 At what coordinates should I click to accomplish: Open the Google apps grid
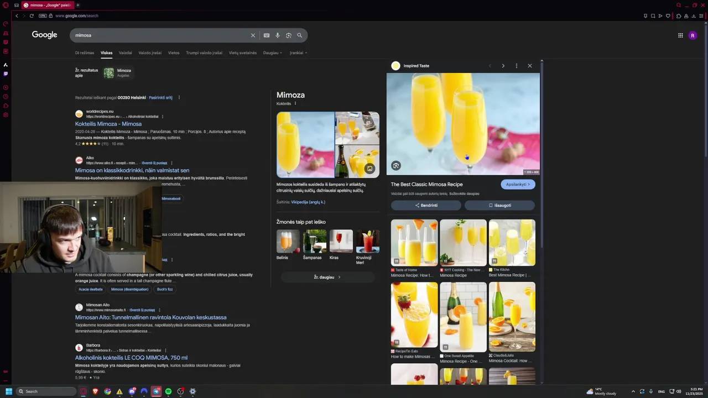[680, 35]
